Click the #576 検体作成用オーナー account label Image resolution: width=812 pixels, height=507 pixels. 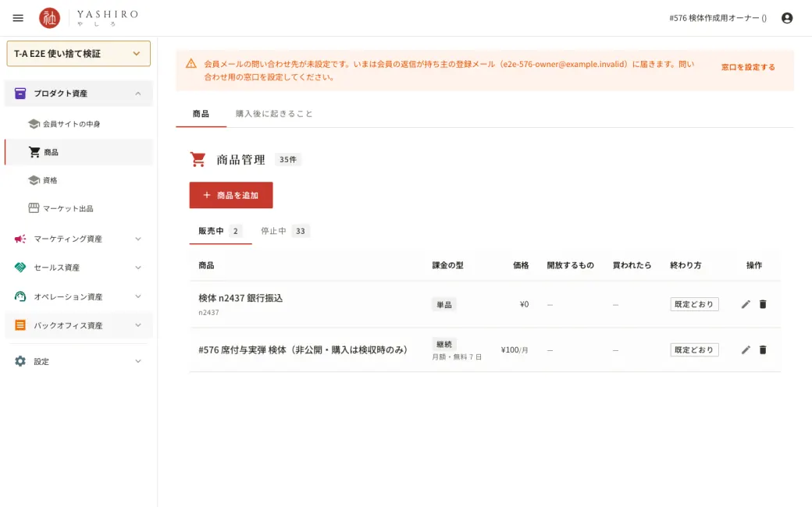(x=718, y=18)
